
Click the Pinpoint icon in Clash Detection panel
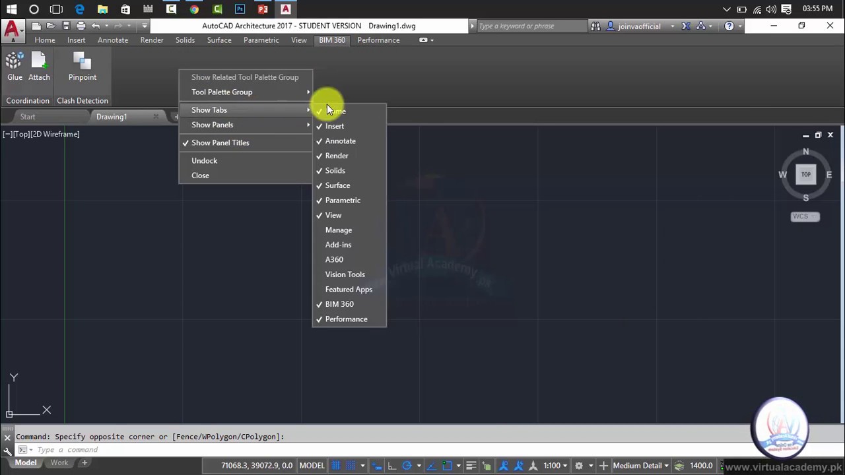pyautogui.click(x=83, y=61)
